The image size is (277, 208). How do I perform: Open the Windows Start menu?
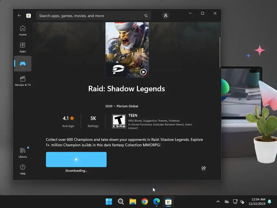pyautogui.click(x=109, y=201)
